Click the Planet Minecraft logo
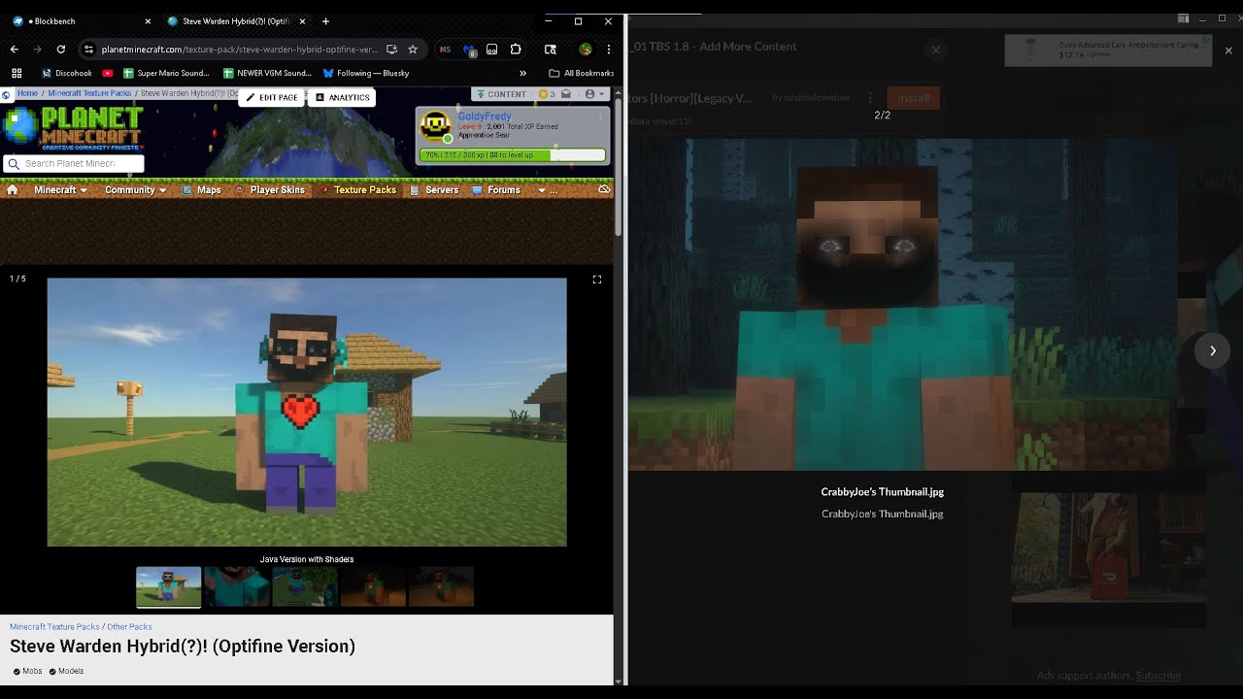1243x699 pixels. [x=73, y=127]
